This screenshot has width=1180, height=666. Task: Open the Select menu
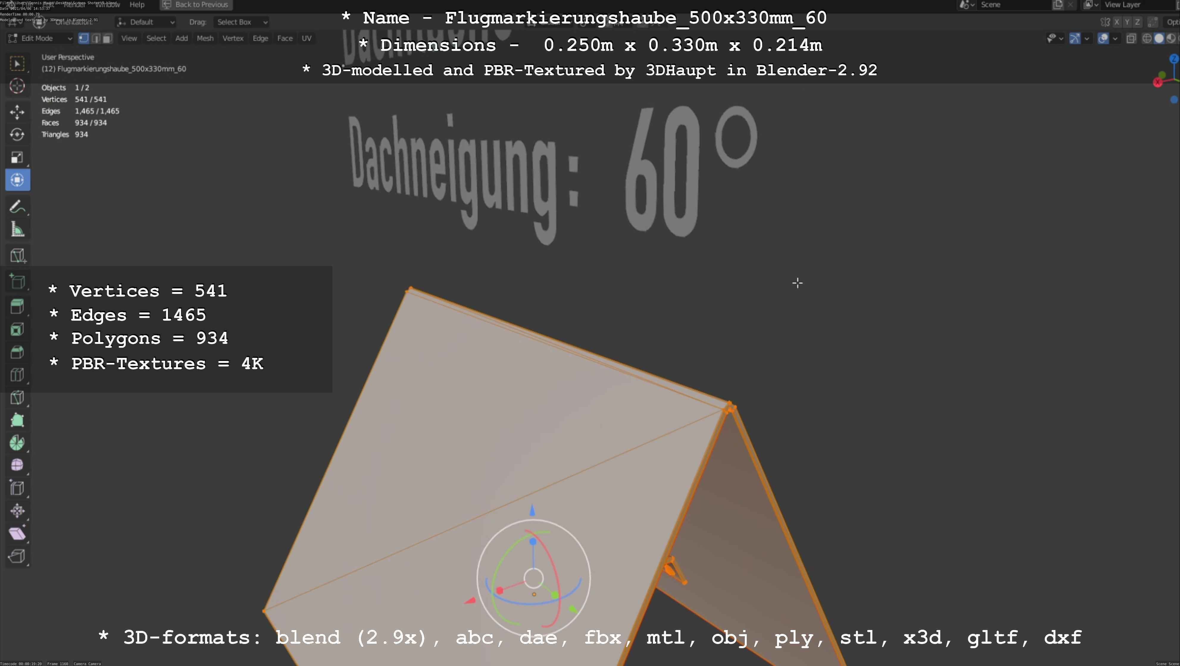pyautogui.click(x=156, y=38)
